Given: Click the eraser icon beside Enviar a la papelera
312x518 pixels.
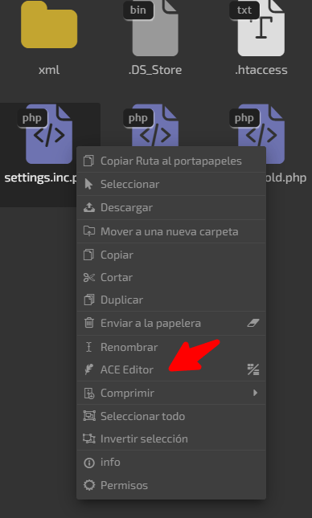Looking at the screenshot, I should [253, 323].
